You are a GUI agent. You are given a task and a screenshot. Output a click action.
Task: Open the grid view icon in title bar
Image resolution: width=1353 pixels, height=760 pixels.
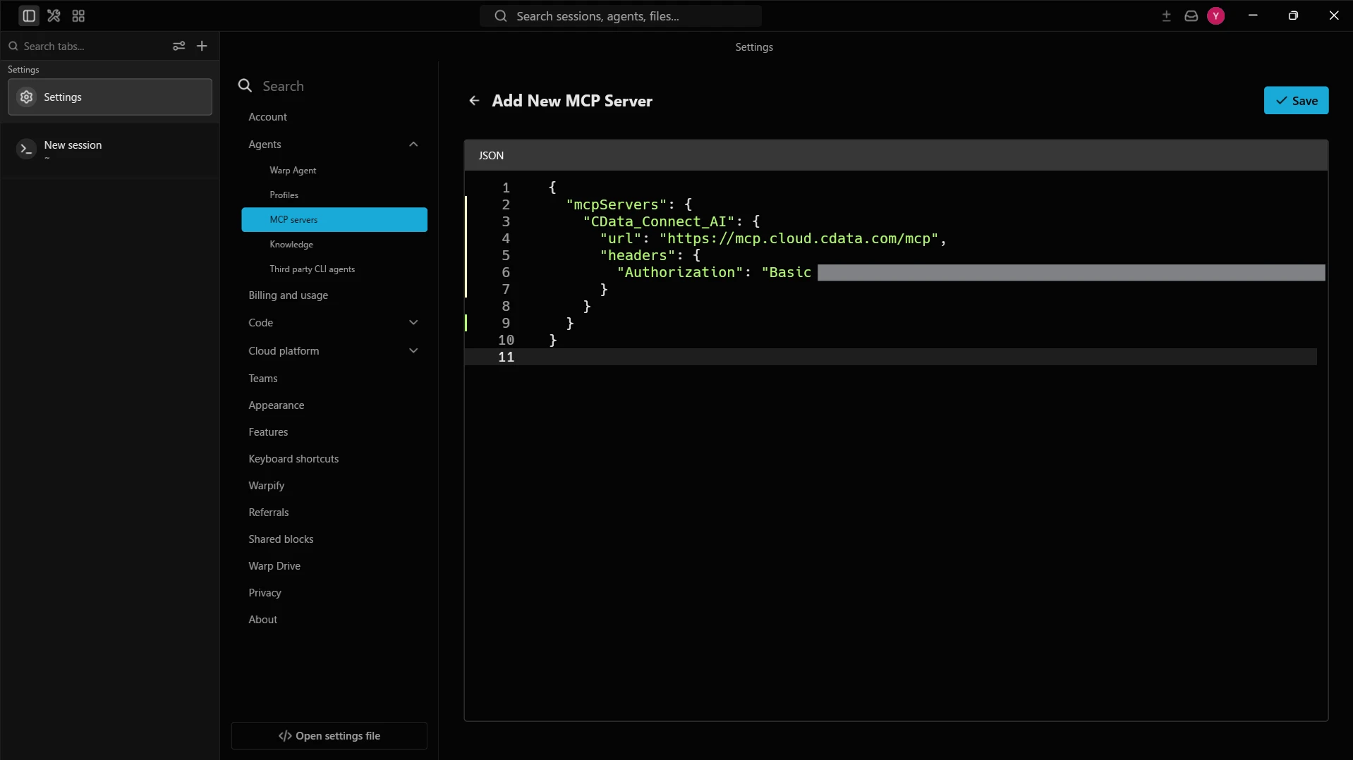78,16
